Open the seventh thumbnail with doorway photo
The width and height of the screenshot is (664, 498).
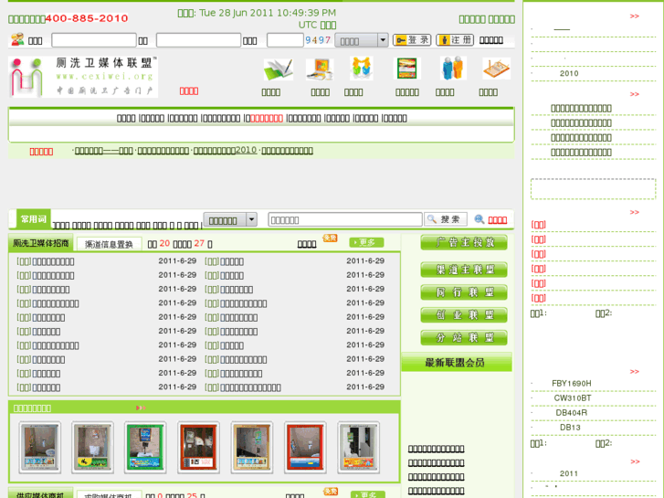pyautogui.click(x=359, y=448)
